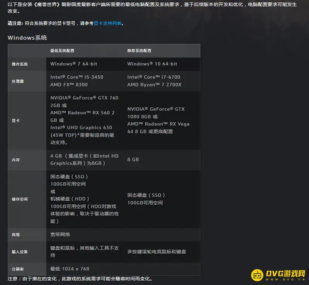Select the 4 GB minimum memory cell

84,159
